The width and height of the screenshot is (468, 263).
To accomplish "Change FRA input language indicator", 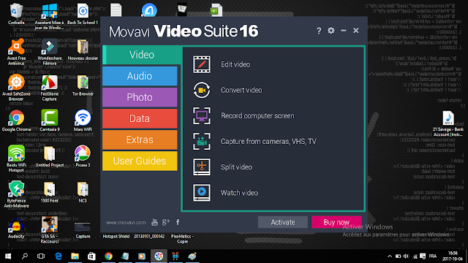I will click(x=432, y=256).
